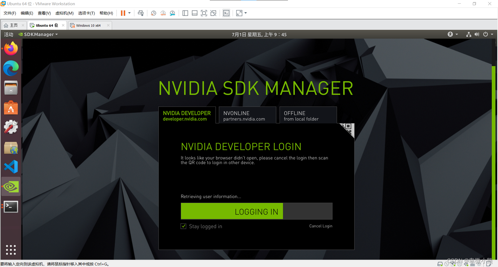Open the 查看(V) menu
Image resolution: width=498 pixels, height=267 pixels.
tap(44, 13)
